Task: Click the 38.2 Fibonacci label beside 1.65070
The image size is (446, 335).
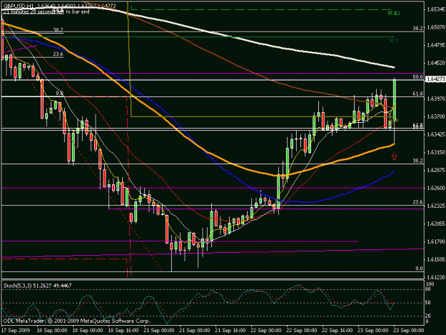Action: (417, 28)
